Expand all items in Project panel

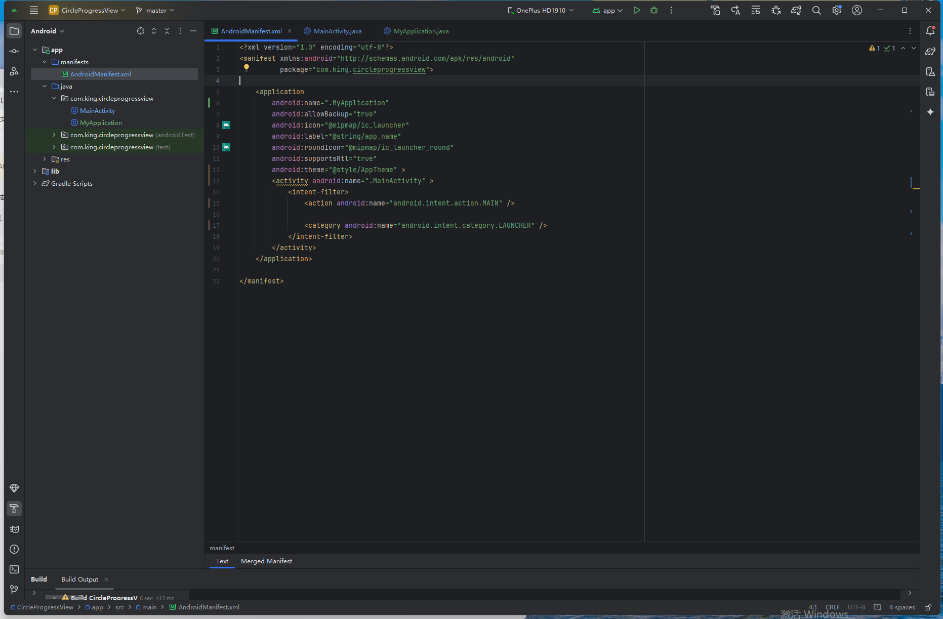[x=154, y=31]
